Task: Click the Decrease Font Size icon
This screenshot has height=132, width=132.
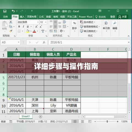Action: (41, 27)
